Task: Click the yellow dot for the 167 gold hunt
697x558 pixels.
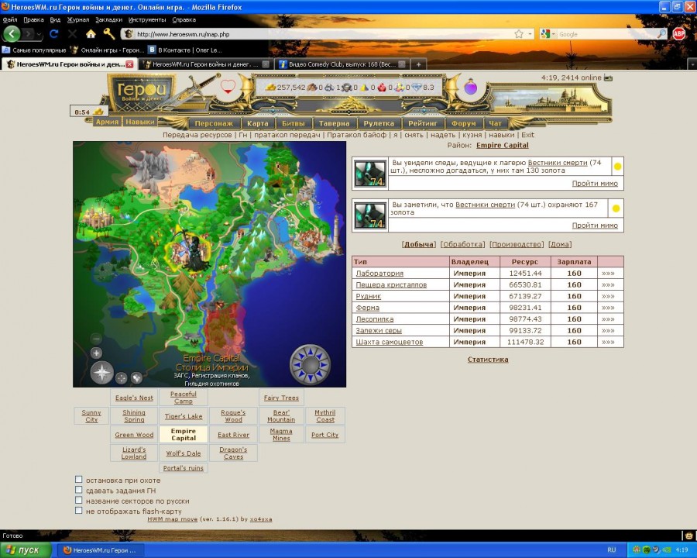Action: click(x=616, y=208)
